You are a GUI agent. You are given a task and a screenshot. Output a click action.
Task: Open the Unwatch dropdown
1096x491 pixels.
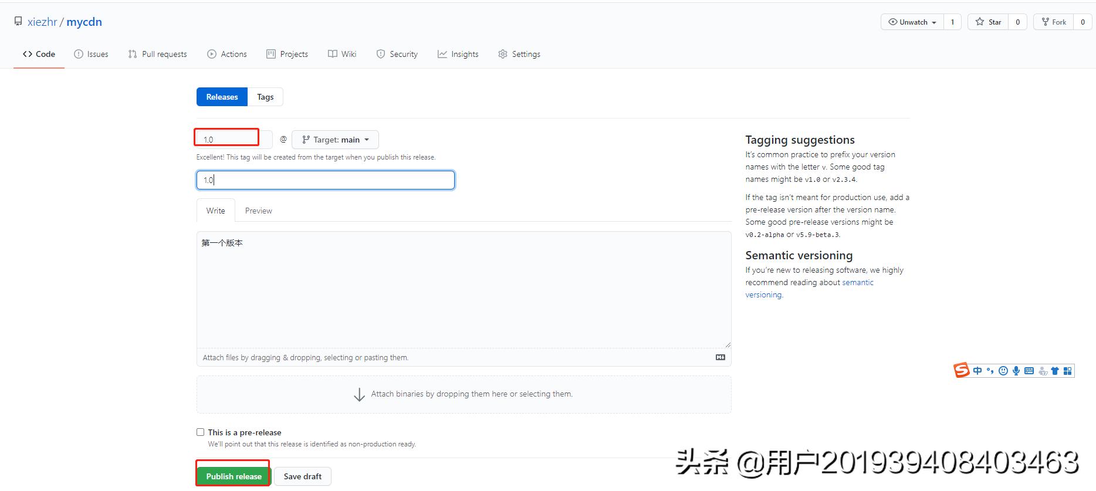point(912,22)
